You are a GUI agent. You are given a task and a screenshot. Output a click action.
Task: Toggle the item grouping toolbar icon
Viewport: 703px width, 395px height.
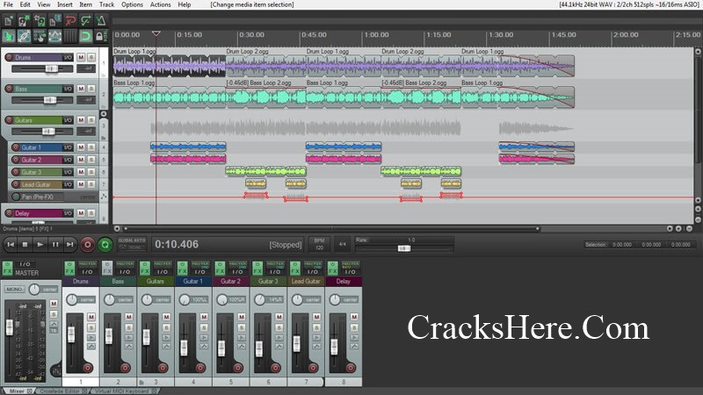24,36
